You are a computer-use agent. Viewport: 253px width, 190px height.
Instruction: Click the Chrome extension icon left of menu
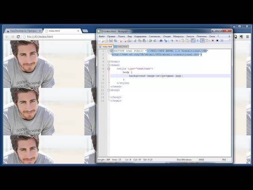tap(242, 37)
